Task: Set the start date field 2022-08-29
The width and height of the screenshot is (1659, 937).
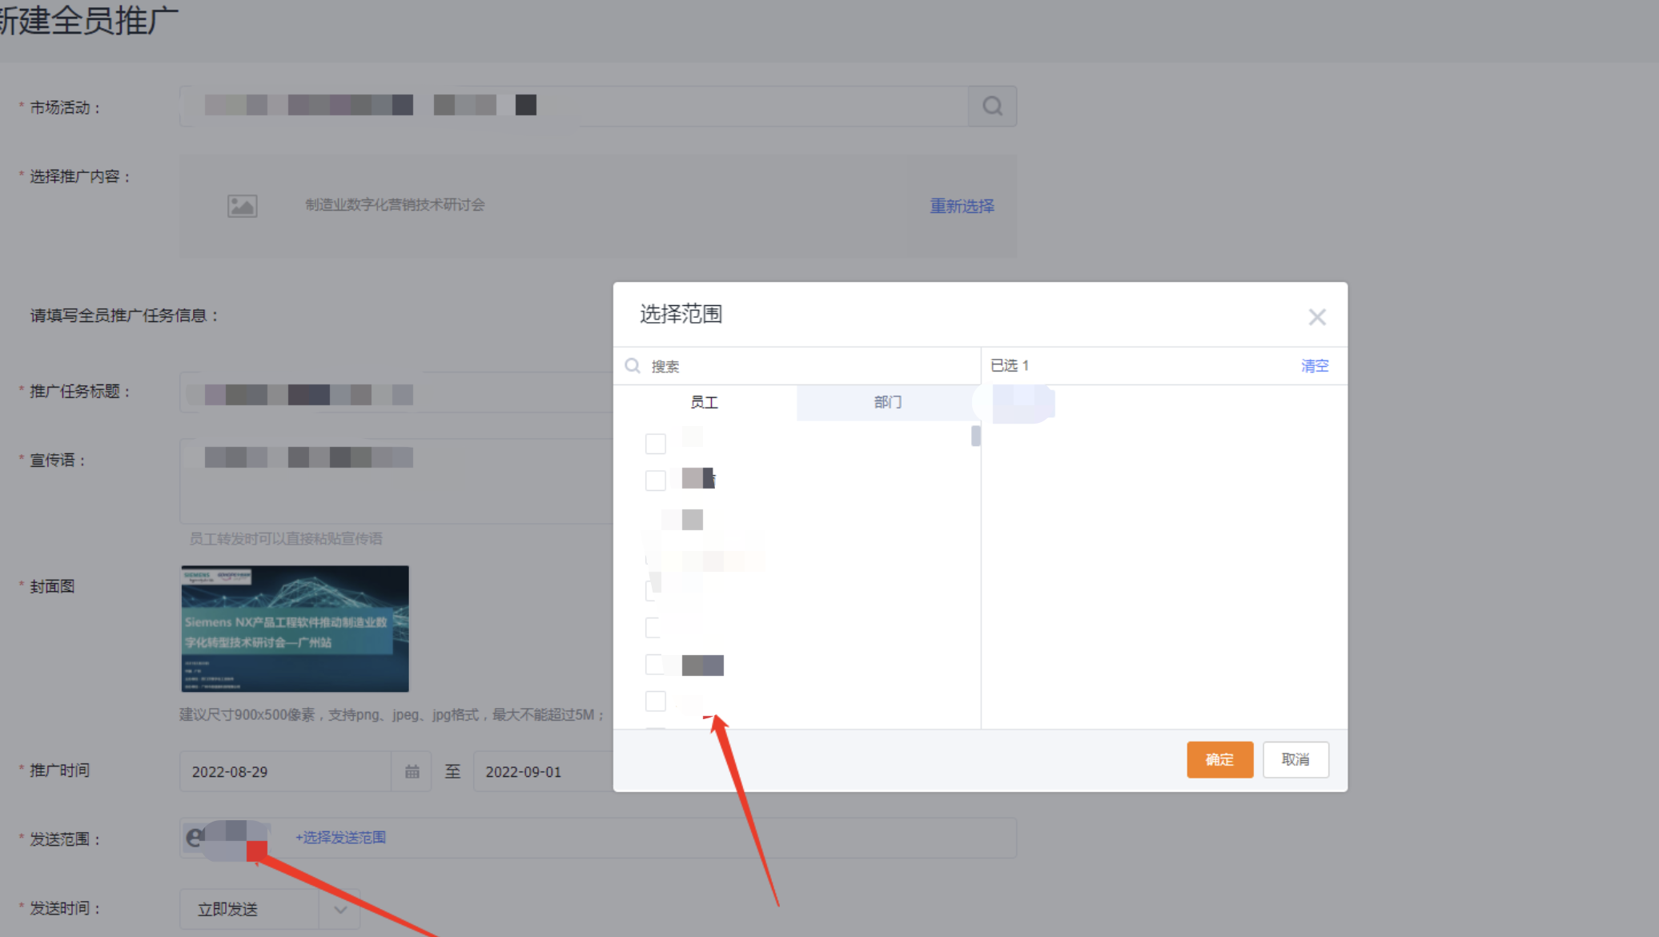Action: coord(286,771)
